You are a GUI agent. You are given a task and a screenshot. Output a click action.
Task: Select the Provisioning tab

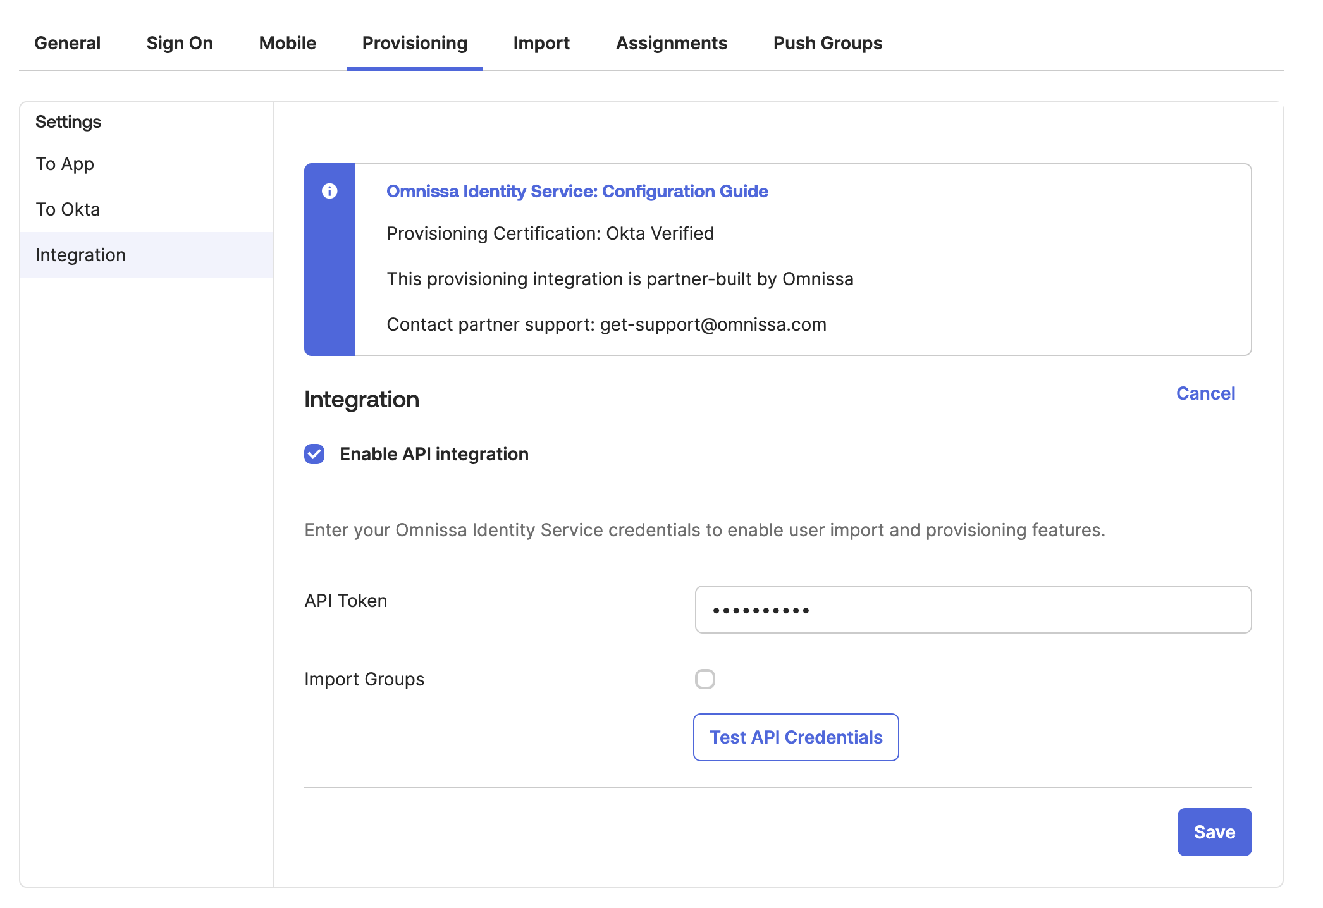pos(415,43)
